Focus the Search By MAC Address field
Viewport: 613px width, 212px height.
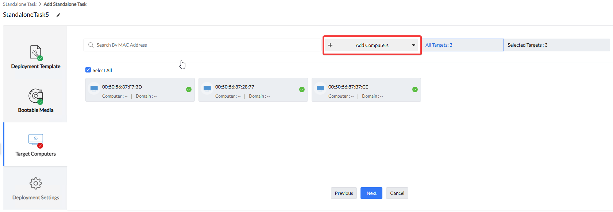pos(204,45)
